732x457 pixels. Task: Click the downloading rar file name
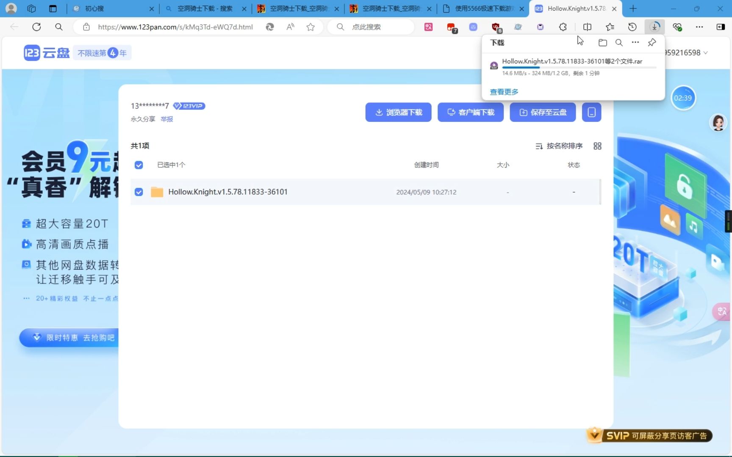[x=572, y=61]
